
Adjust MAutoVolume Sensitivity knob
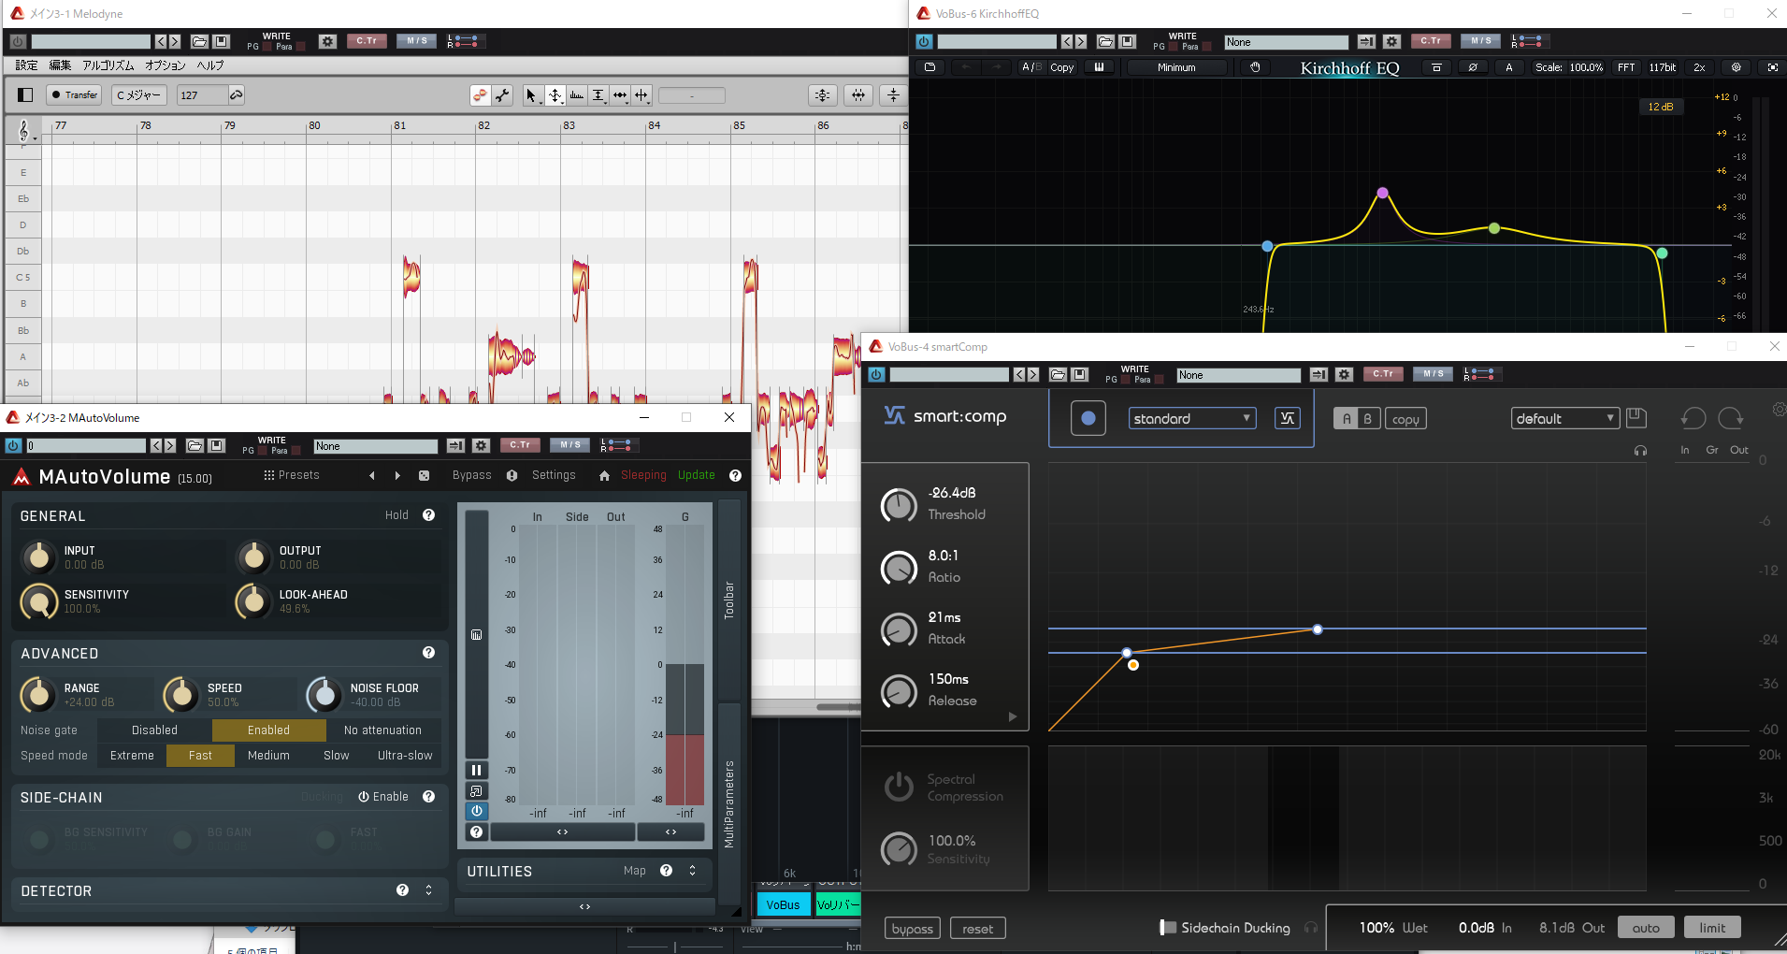38,601
